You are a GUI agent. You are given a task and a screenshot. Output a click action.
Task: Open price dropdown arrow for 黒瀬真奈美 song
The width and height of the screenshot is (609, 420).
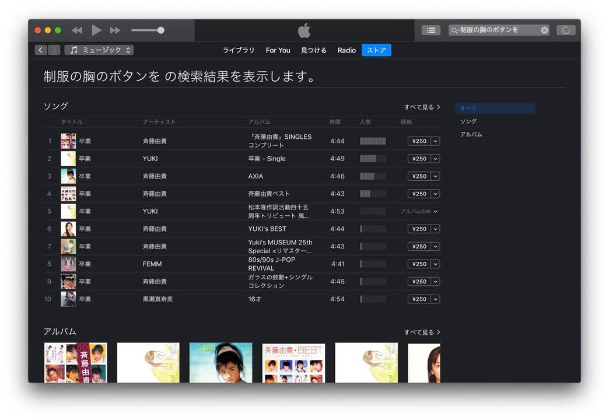(x=435, y=299)
